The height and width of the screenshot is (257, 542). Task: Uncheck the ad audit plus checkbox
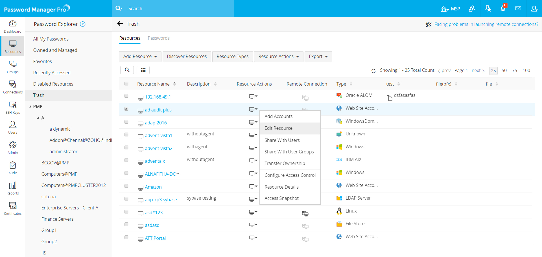click(x=126, y=109)
